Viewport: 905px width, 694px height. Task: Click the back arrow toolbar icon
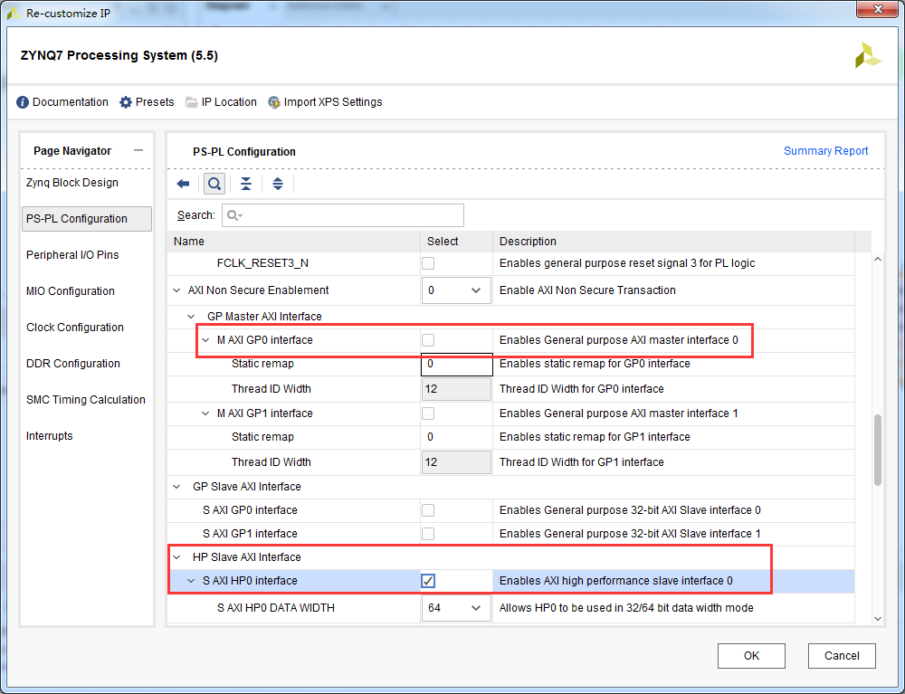point(183,184)
